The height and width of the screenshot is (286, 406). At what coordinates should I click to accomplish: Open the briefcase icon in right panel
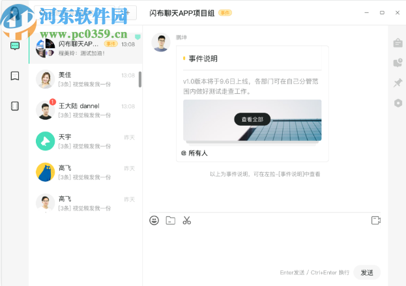pos(398,43)
